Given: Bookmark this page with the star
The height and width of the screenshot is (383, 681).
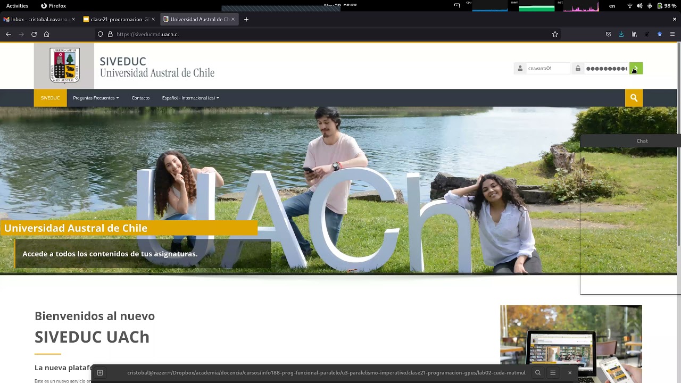Looking at the screenshot, I should tap(555, 34).
